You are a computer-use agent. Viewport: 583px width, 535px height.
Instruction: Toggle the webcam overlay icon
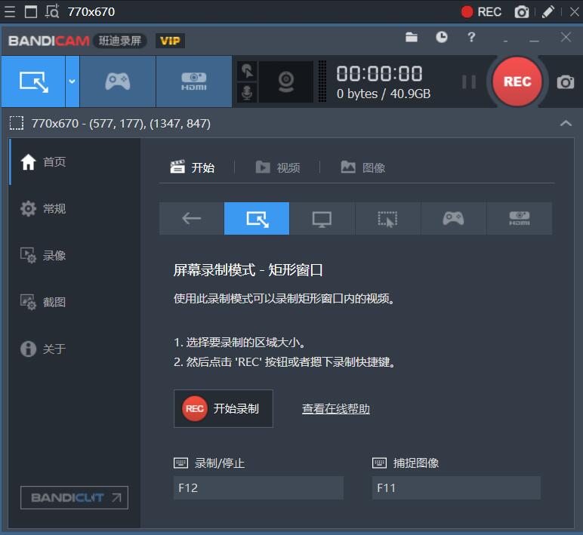(x=286, y=81)
